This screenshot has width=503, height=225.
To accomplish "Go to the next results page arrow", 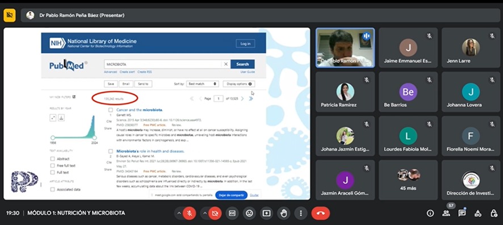I will (x=242, y=98).
